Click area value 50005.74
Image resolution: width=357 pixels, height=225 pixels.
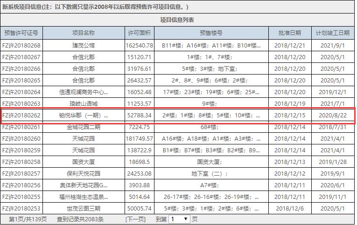coord(140,209)
